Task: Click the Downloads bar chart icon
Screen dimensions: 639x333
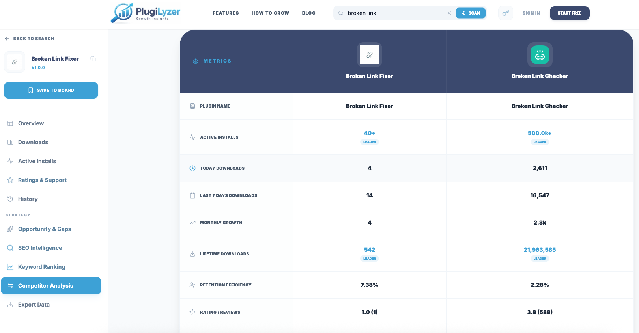Action: tap(10, 142)
